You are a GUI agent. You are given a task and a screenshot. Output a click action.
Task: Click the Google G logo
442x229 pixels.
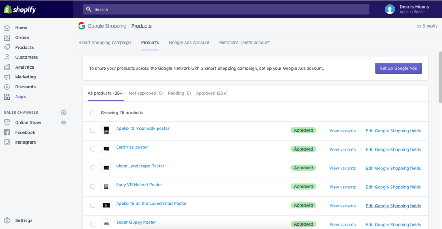[82, 26]
